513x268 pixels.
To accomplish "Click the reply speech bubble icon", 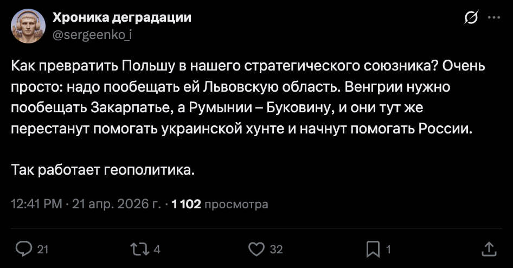I will (x=24, y=249).
